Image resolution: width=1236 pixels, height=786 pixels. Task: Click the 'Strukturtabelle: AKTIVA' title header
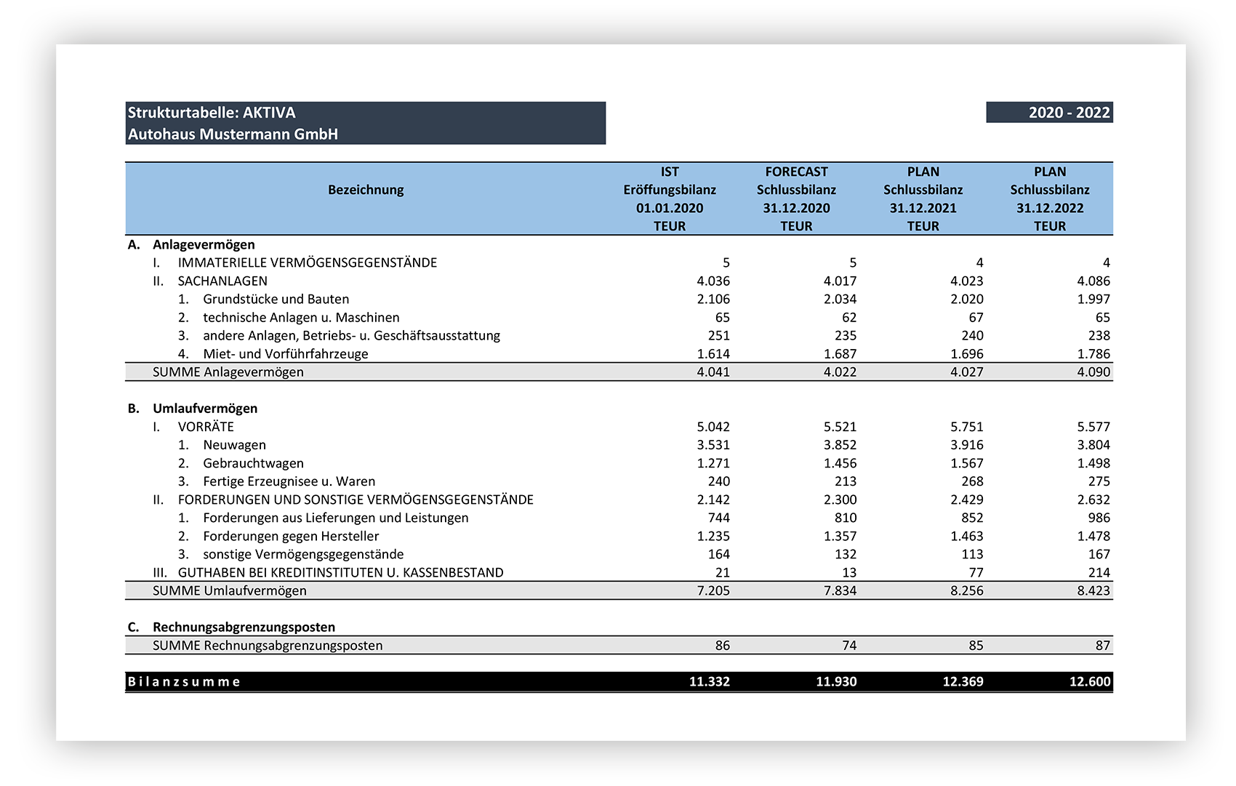[x=212, y=113]
